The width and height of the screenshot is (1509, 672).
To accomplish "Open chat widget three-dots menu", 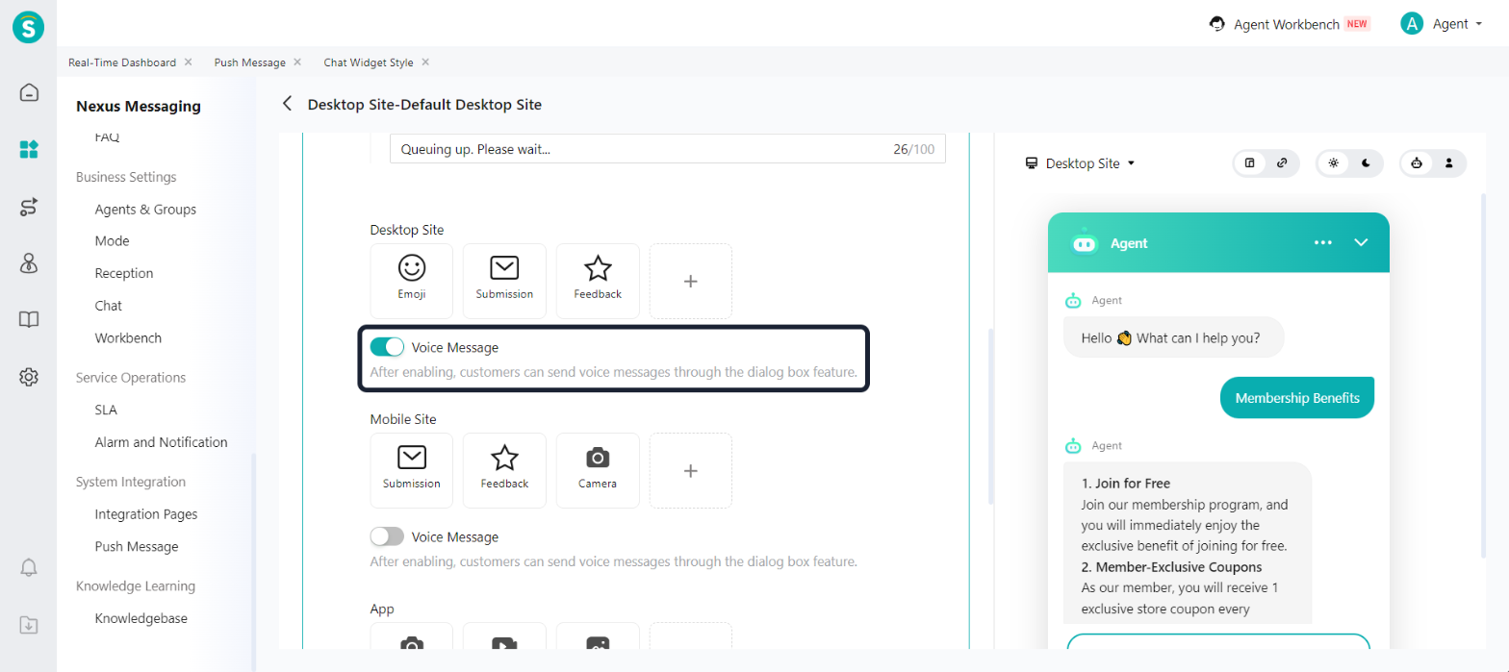I will [x=1323, y=242].
